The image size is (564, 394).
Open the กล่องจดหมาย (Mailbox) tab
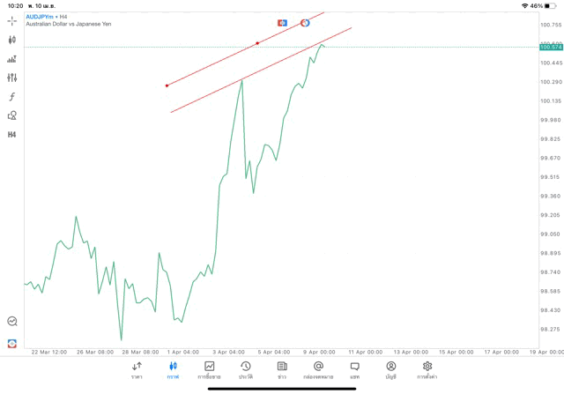click(318, 370)
